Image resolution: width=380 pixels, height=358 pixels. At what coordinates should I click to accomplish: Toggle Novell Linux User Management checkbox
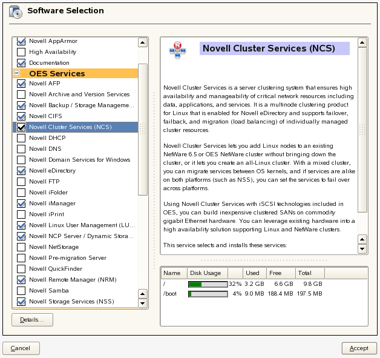pyautogui.click(x=21, y=225)
